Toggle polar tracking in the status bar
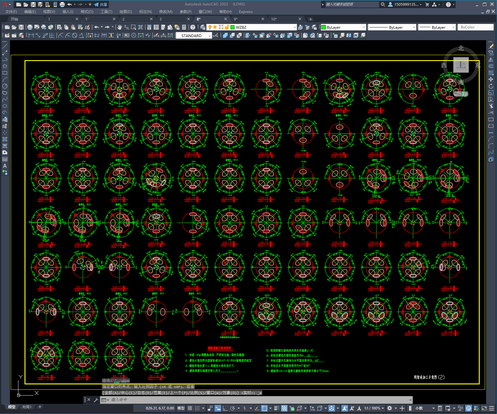This screenshot has width=497, height=414. point(232,408)
